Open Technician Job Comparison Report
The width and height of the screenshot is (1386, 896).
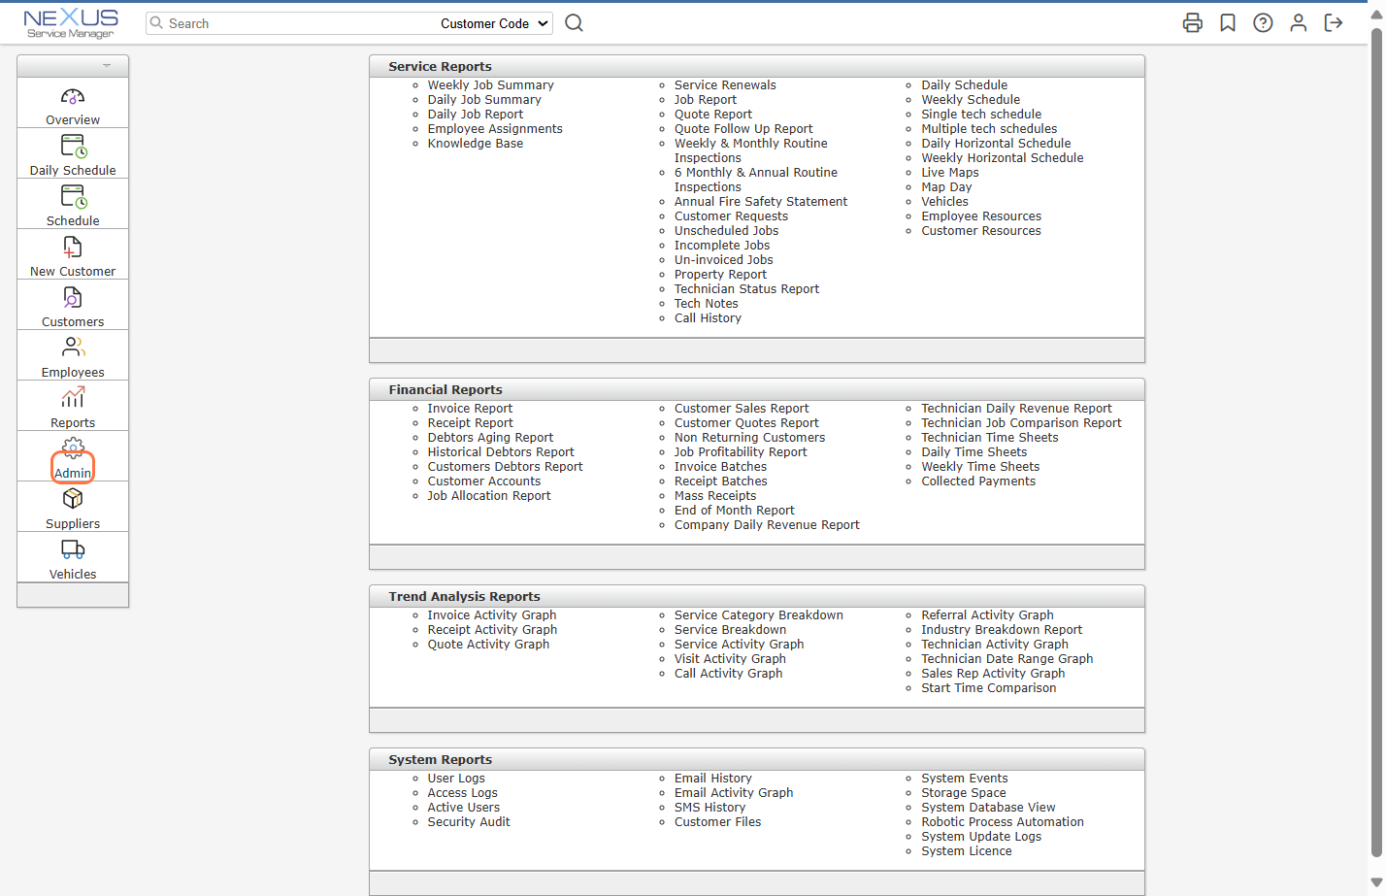1021,423
